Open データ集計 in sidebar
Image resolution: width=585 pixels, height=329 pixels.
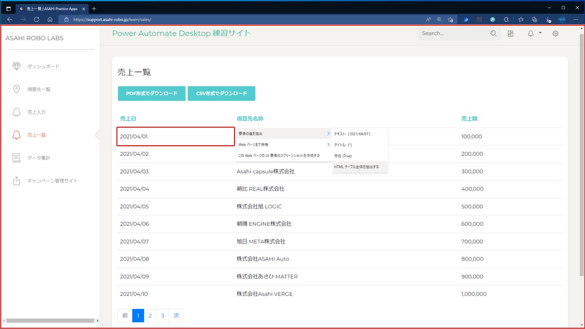[x=39, y=158]
